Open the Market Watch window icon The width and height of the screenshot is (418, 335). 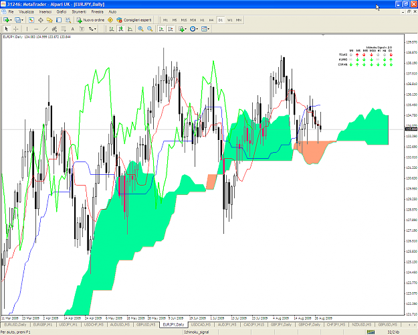point(31,20)
